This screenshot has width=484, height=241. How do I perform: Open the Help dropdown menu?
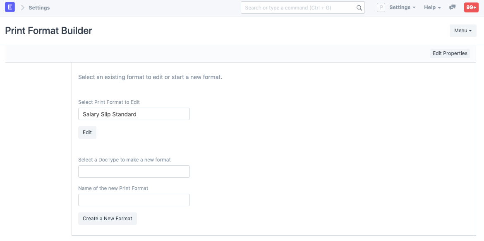pos(432,7)
